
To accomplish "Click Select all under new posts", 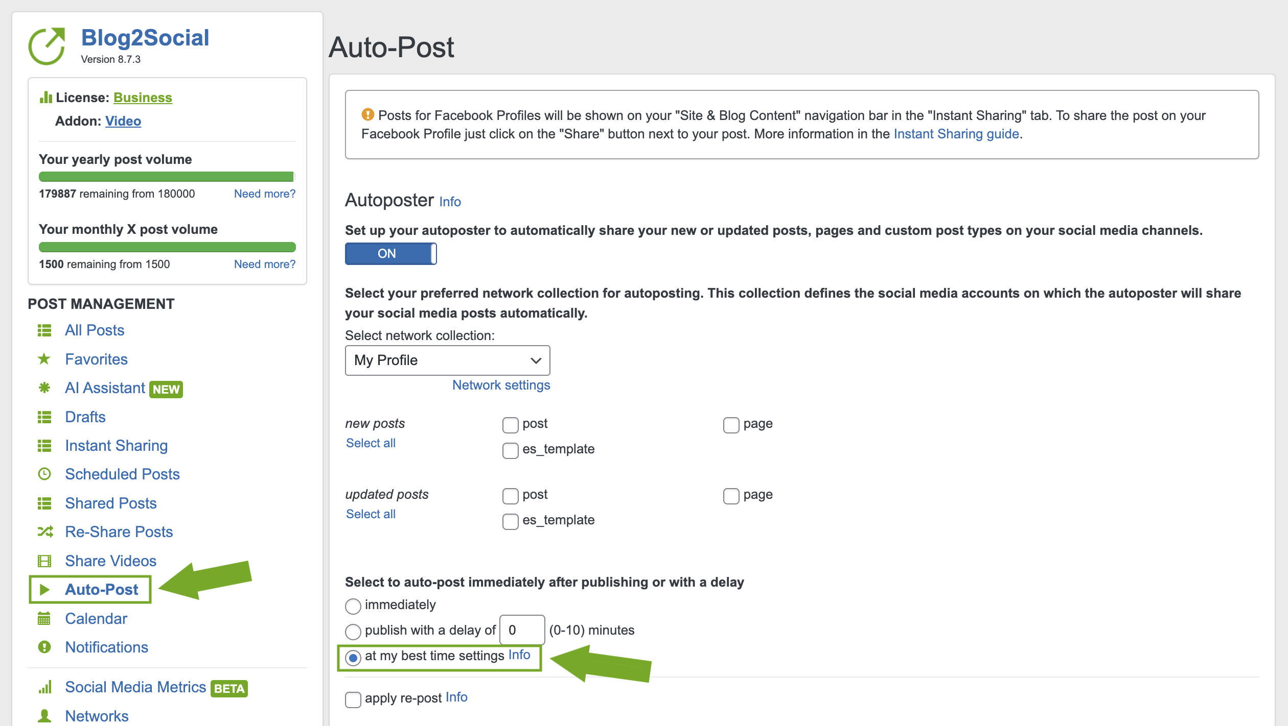I will 370,443.
